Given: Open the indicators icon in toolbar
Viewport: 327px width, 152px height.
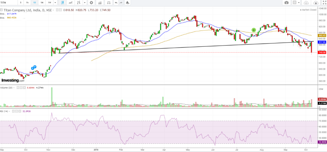Looking at the screenshot, I should 100,3.
